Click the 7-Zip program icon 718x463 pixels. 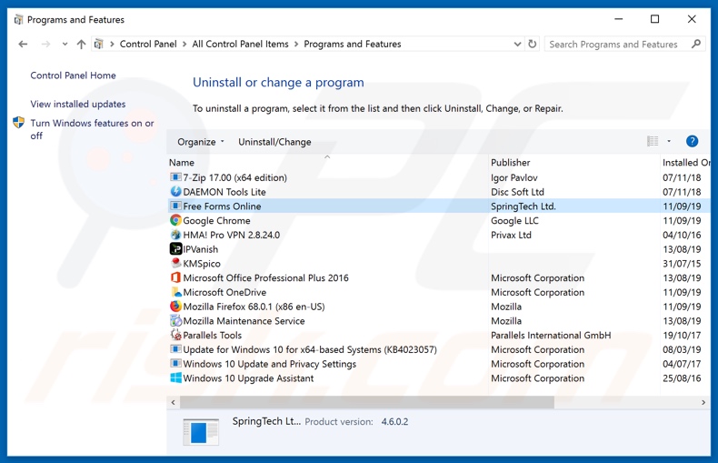175,177
